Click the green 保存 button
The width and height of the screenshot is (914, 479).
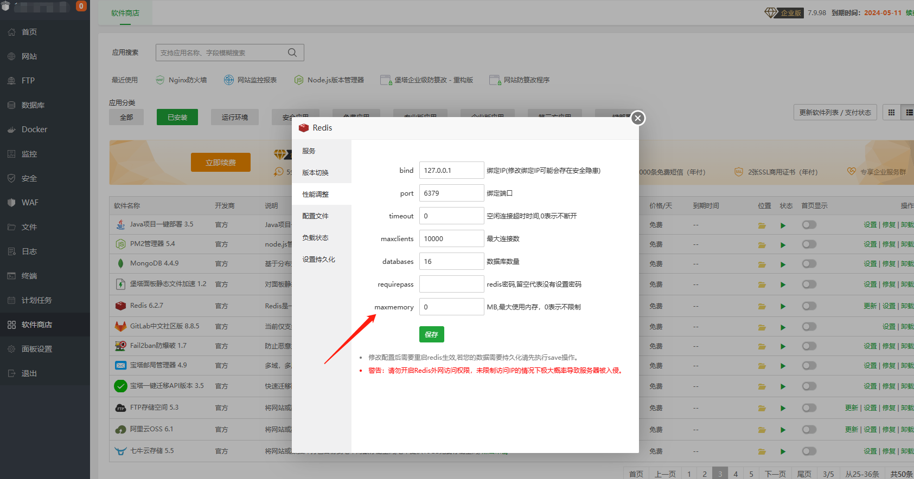[x=432, y=334]
